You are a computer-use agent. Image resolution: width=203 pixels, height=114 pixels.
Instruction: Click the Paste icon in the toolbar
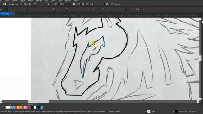pos(29,4)
